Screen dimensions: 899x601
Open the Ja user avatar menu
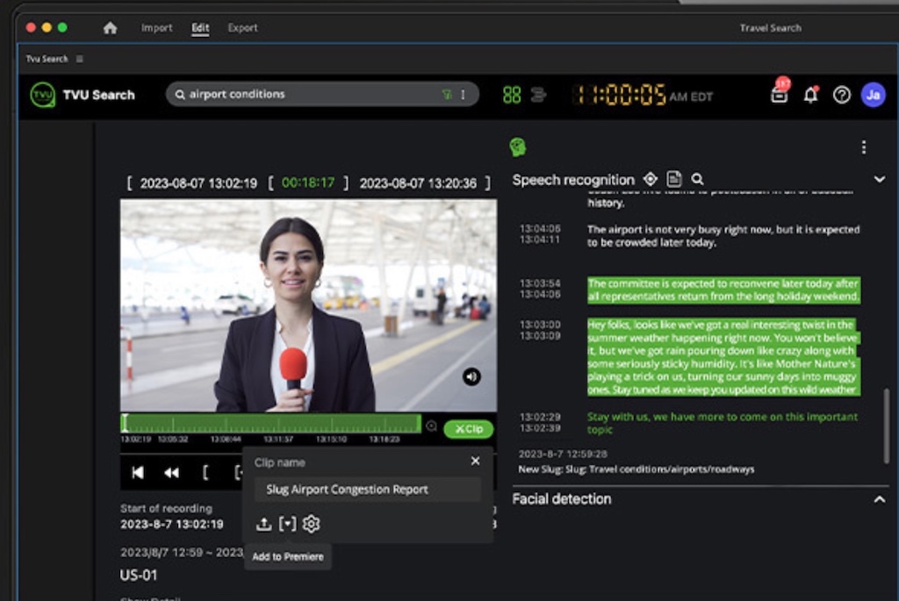(x=874, y=95)
